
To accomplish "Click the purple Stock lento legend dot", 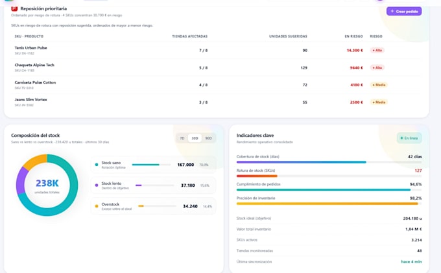I will pyautogui.click(x=97, y=185).
